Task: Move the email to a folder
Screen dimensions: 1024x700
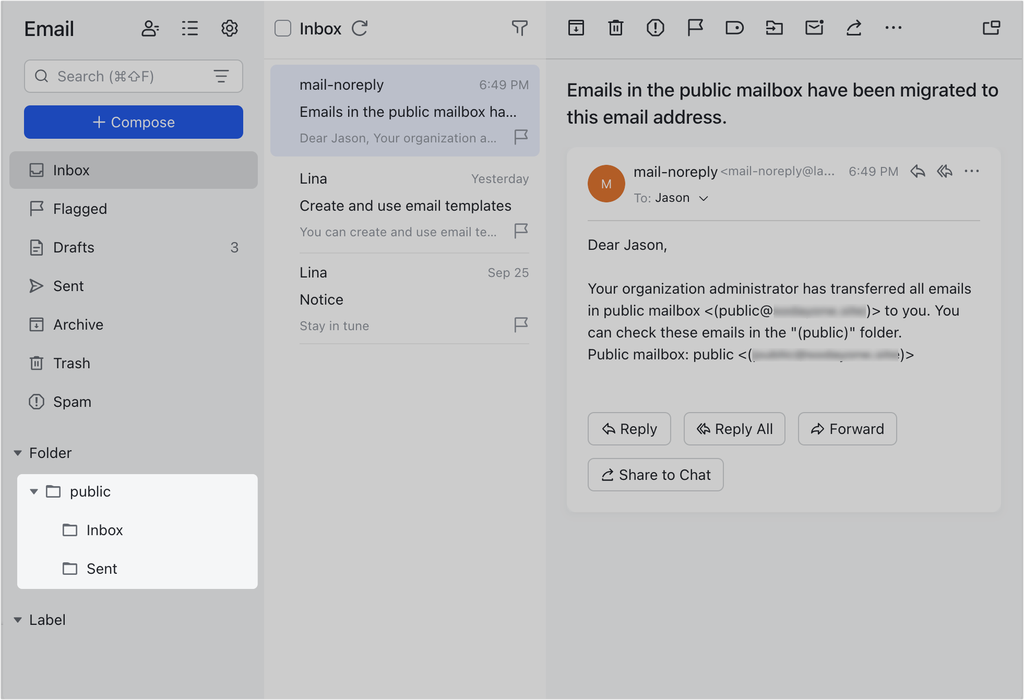Action: 775,28
